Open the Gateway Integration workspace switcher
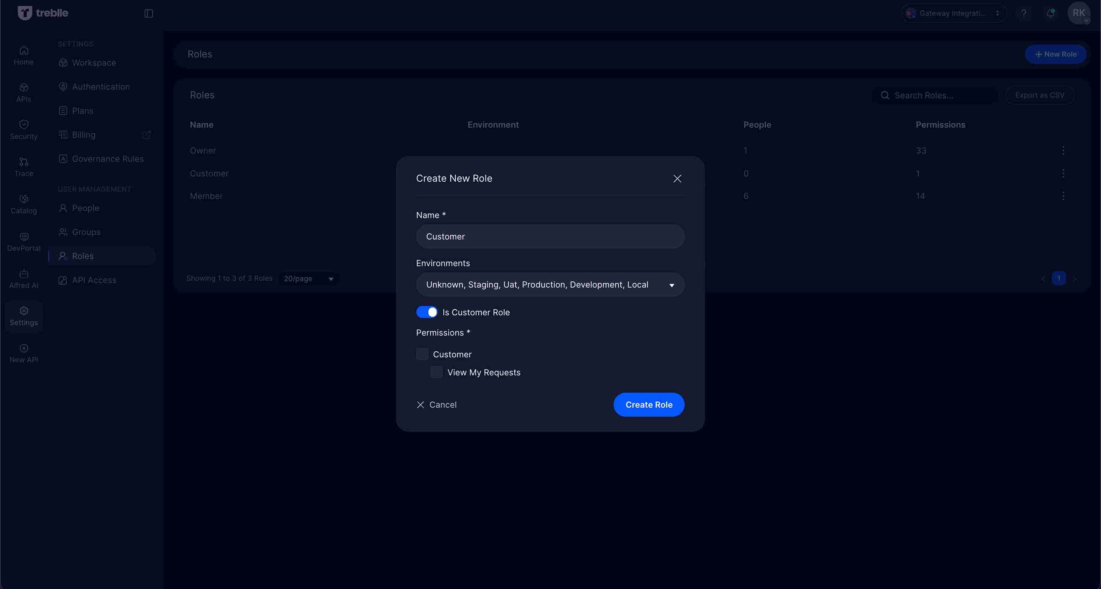This screenshot has width=1101, height=589. tap(954, 13)
